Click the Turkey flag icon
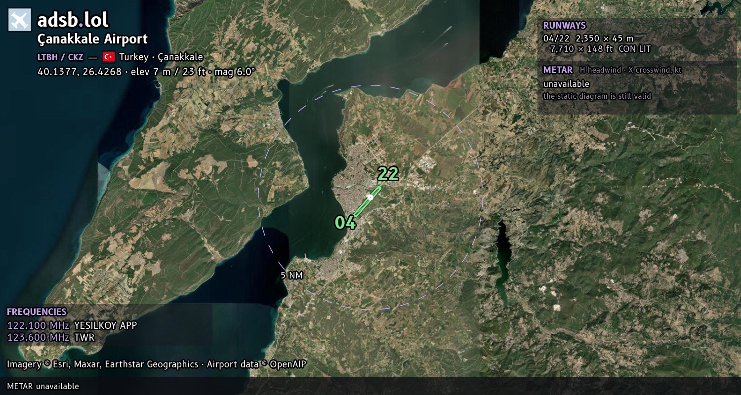Image resolution: width=741 pixels, height=395 pixels. coord(109,57)
